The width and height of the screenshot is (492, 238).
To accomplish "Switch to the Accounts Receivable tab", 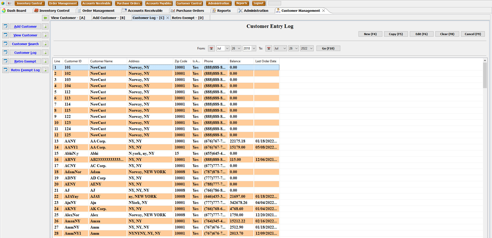I will pos(142,11).
